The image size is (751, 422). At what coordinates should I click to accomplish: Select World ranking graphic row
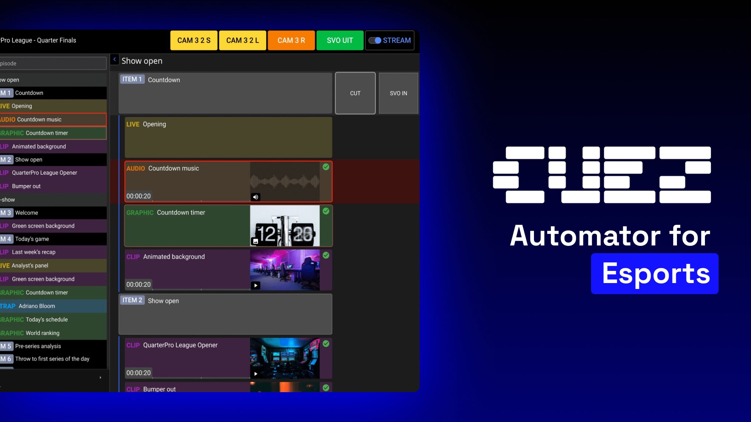click(x=53, y=333)
